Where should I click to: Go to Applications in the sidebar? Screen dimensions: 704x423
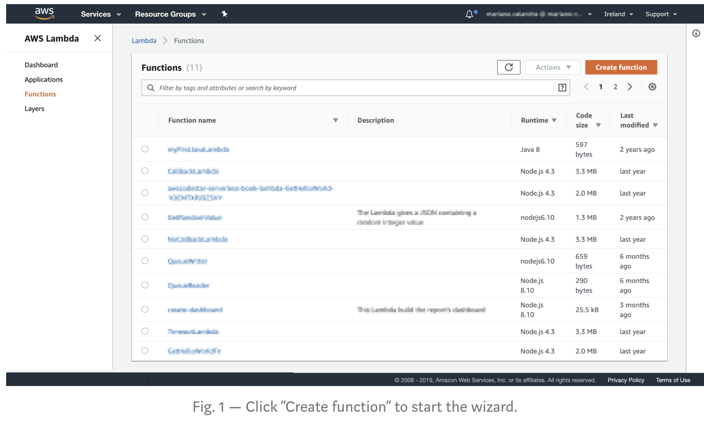pos(44,80)
